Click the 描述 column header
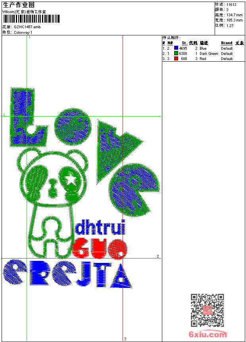Image resolution: width=246 pixels, height=342 pixels. [204, 43]
